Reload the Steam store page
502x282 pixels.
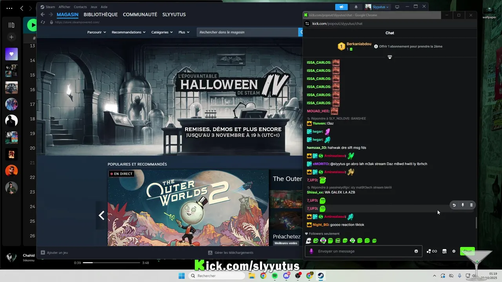[43, 22]
